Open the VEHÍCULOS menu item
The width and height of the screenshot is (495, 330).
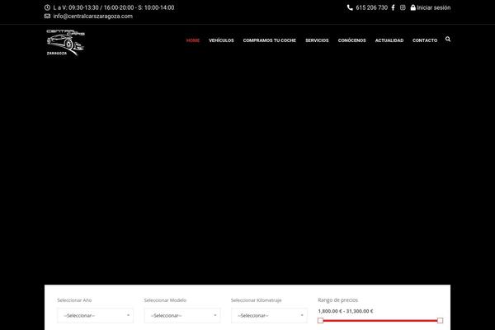pyautogui.click(x=221, y=40)
